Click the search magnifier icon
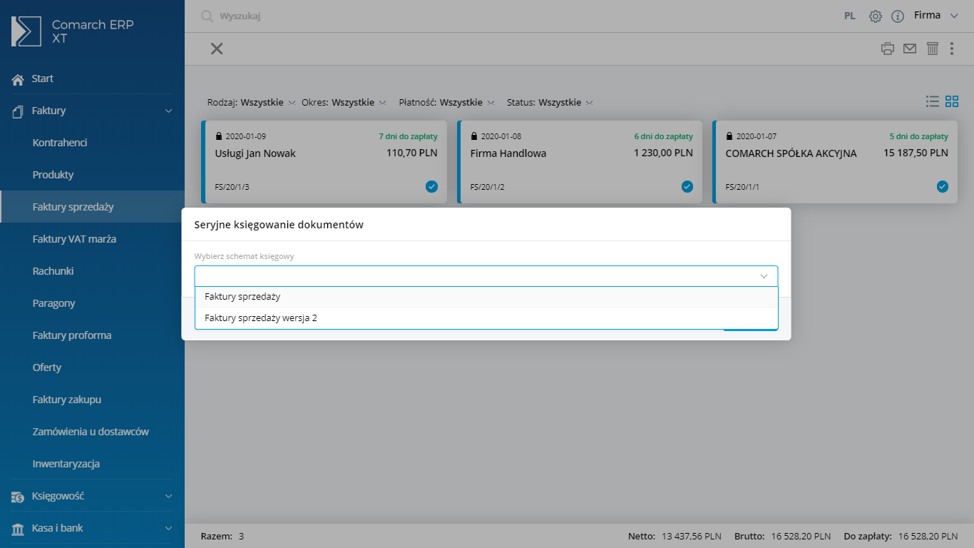974x548 pixels. pos(207,16)
